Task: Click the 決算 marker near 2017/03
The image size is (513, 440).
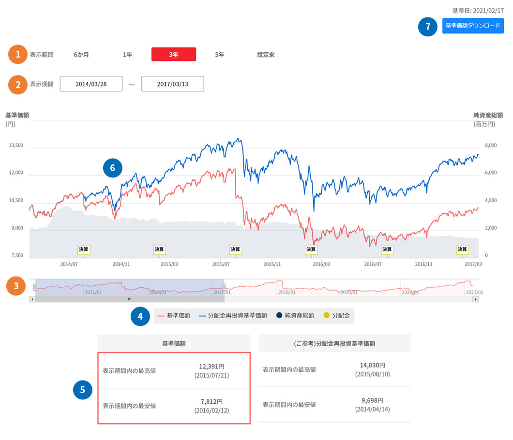Action: tap(462, 249)
